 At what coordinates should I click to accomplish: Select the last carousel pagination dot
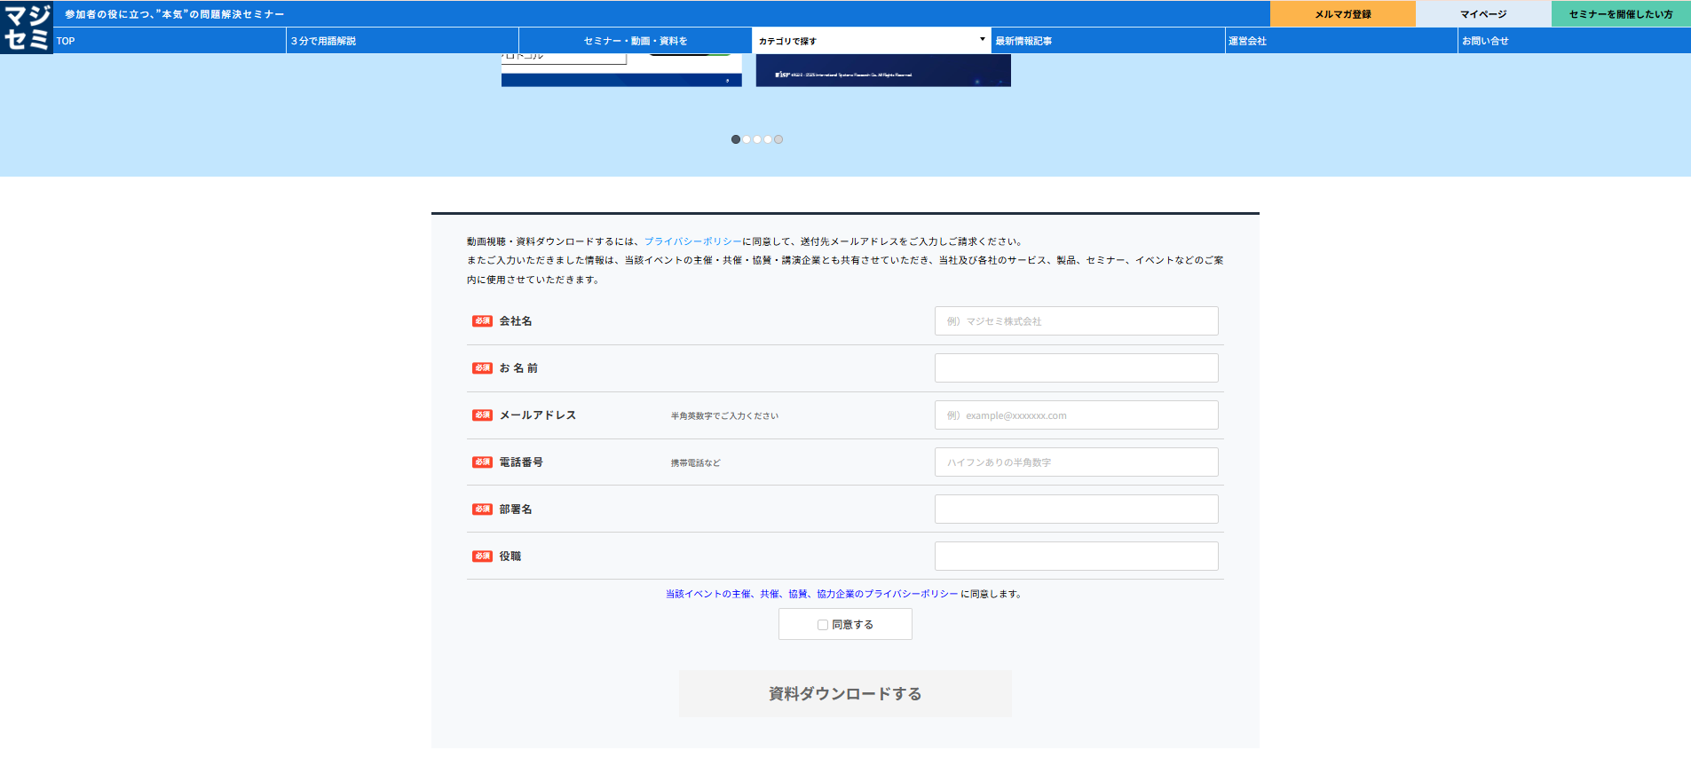pyautogui.click(x=778, y=139)
